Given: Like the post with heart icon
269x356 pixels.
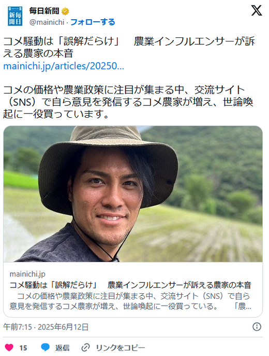Looking at the screenshot, I should (x=9, y=348).
